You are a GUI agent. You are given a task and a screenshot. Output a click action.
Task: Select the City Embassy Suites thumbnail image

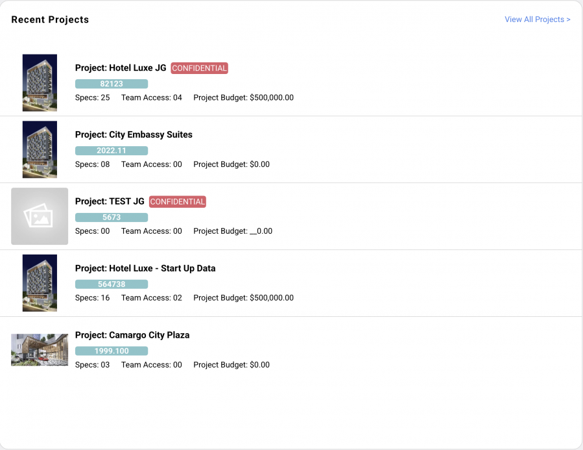click(40, 149)
